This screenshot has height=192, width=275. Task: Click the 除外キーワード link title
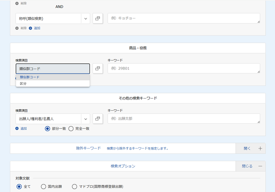tap(88, 148)
